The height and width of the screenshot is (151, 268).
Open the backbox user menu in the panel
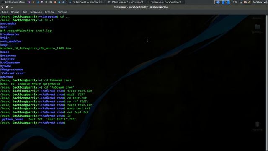click(258, 2)
